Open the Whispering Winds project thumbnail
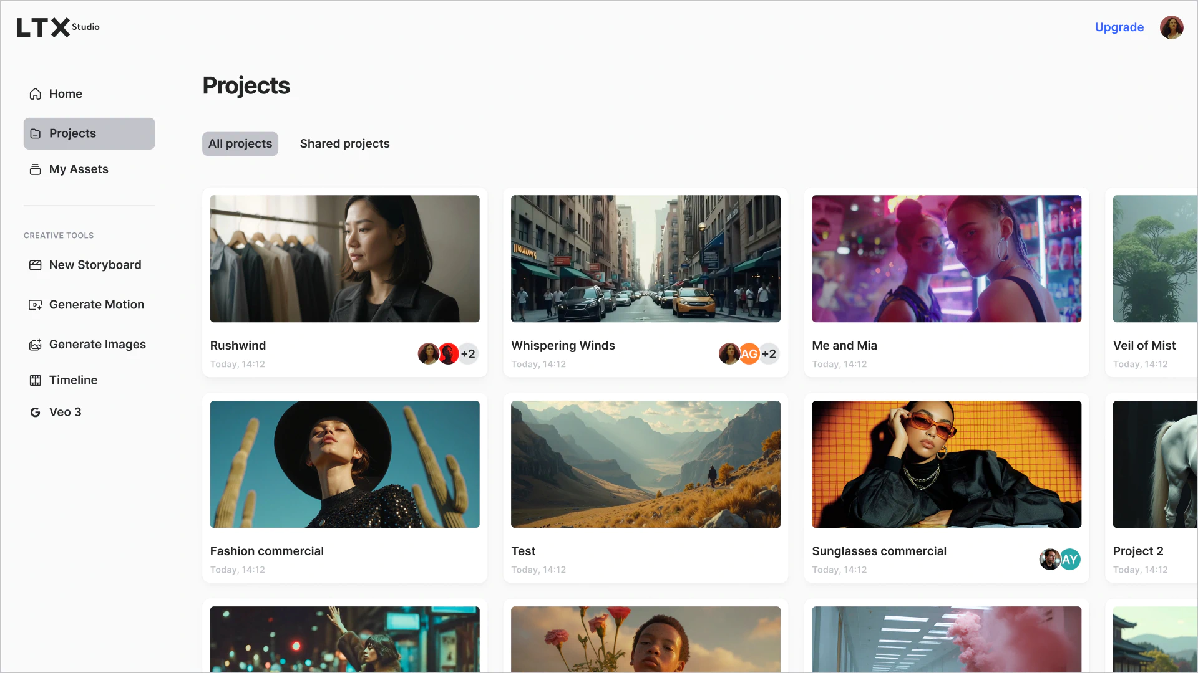 [645, 259]
